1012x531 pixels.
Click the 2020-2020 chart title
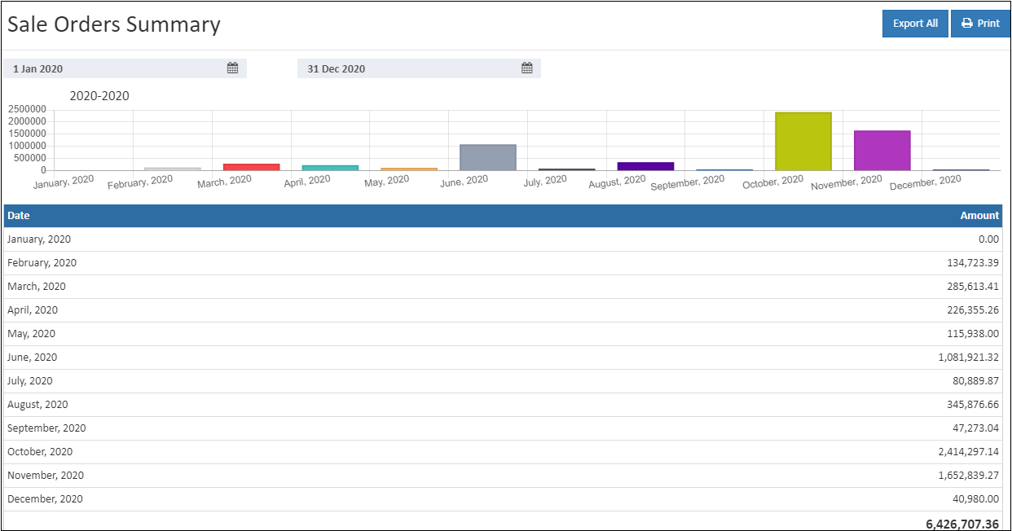pos(99,96)
